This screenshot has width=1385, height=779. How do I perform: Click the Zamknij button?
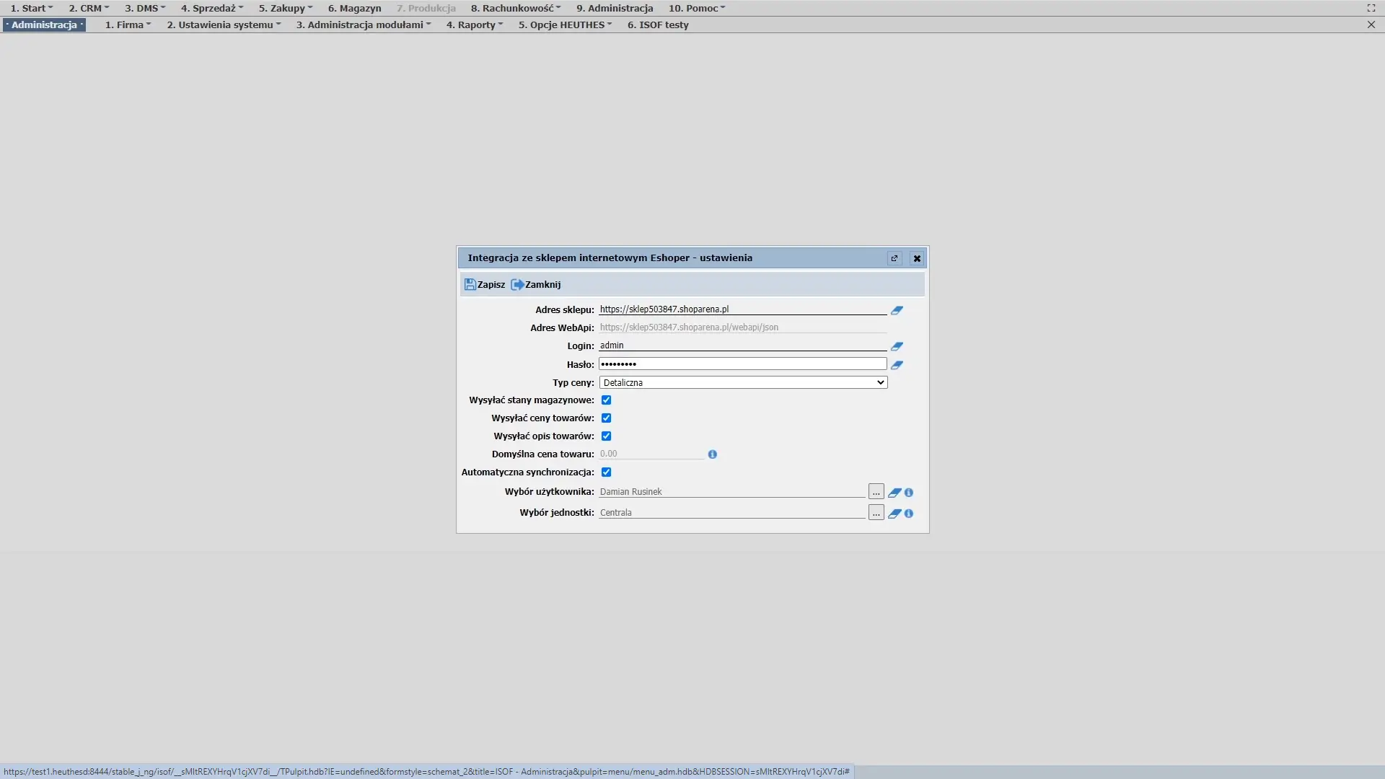coord(536,285)
